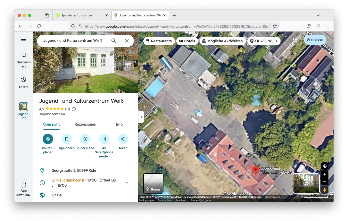Show more category chips arrow
The height and width of the screenshot is (221, 348).
click(276, 41)
